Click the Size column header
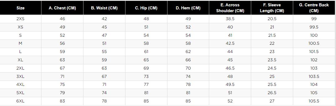The height and width of the screenshot is (106, 336). click(20, 8)
